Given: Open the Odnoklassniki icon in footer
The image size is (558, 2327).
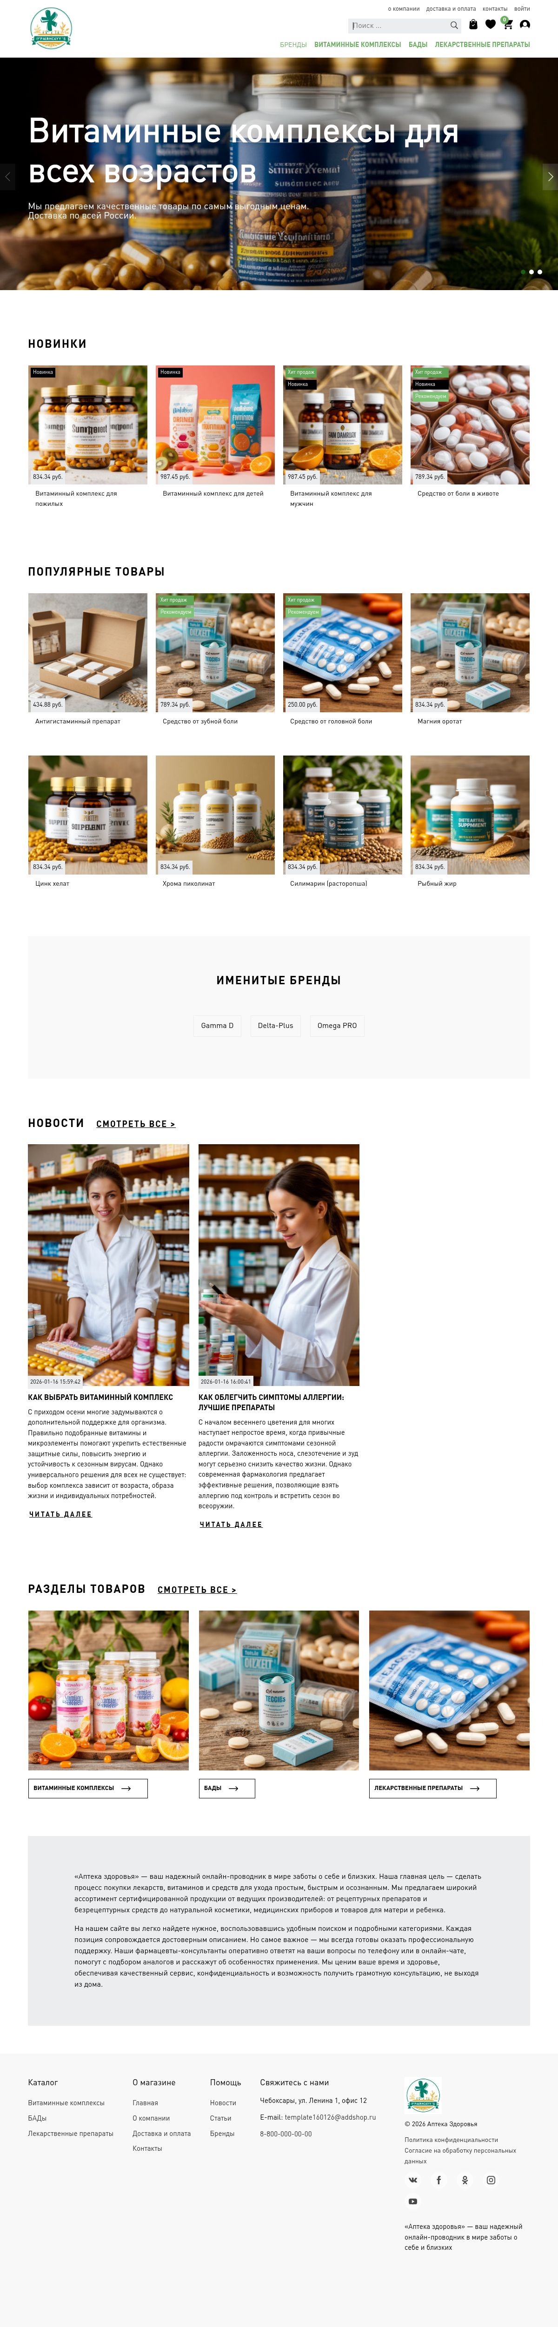Looking at the screenshot, I should pos(465,2180).
